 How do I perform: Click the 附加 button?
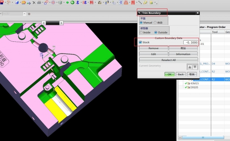coord(183,48)
